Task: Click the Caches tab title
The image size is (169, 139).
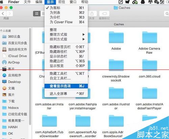Action: point(119,24)
